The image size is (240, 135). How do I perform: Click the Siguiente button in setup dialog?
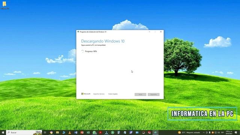pos(153,94)
